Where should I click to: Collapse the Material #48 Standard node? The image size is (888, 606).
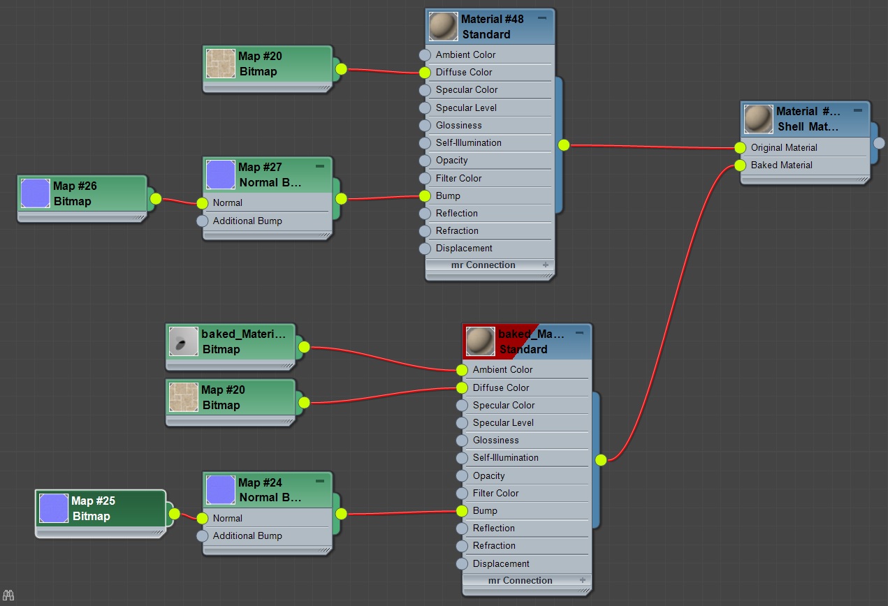click(542, 19)
